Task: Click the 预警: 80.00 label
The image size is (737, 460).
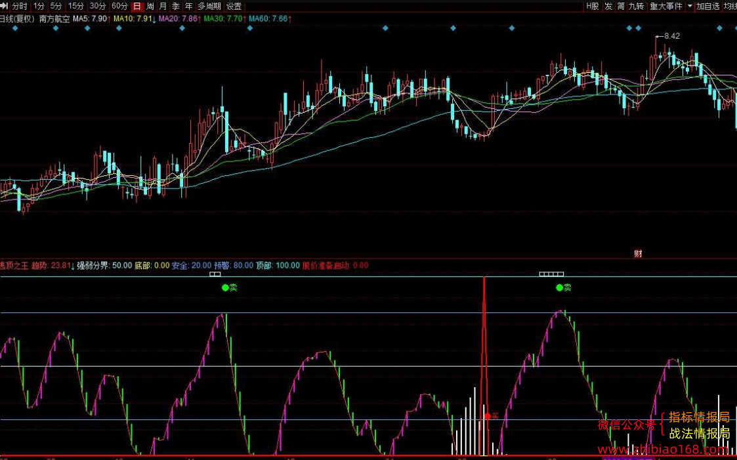Action: point(234,266)
